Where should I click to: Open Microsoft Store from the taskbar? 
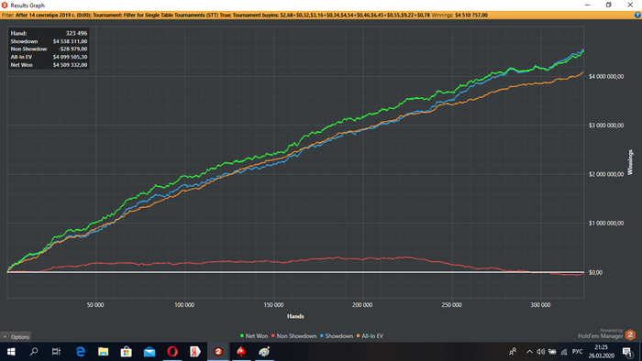[x=127, y=352]
